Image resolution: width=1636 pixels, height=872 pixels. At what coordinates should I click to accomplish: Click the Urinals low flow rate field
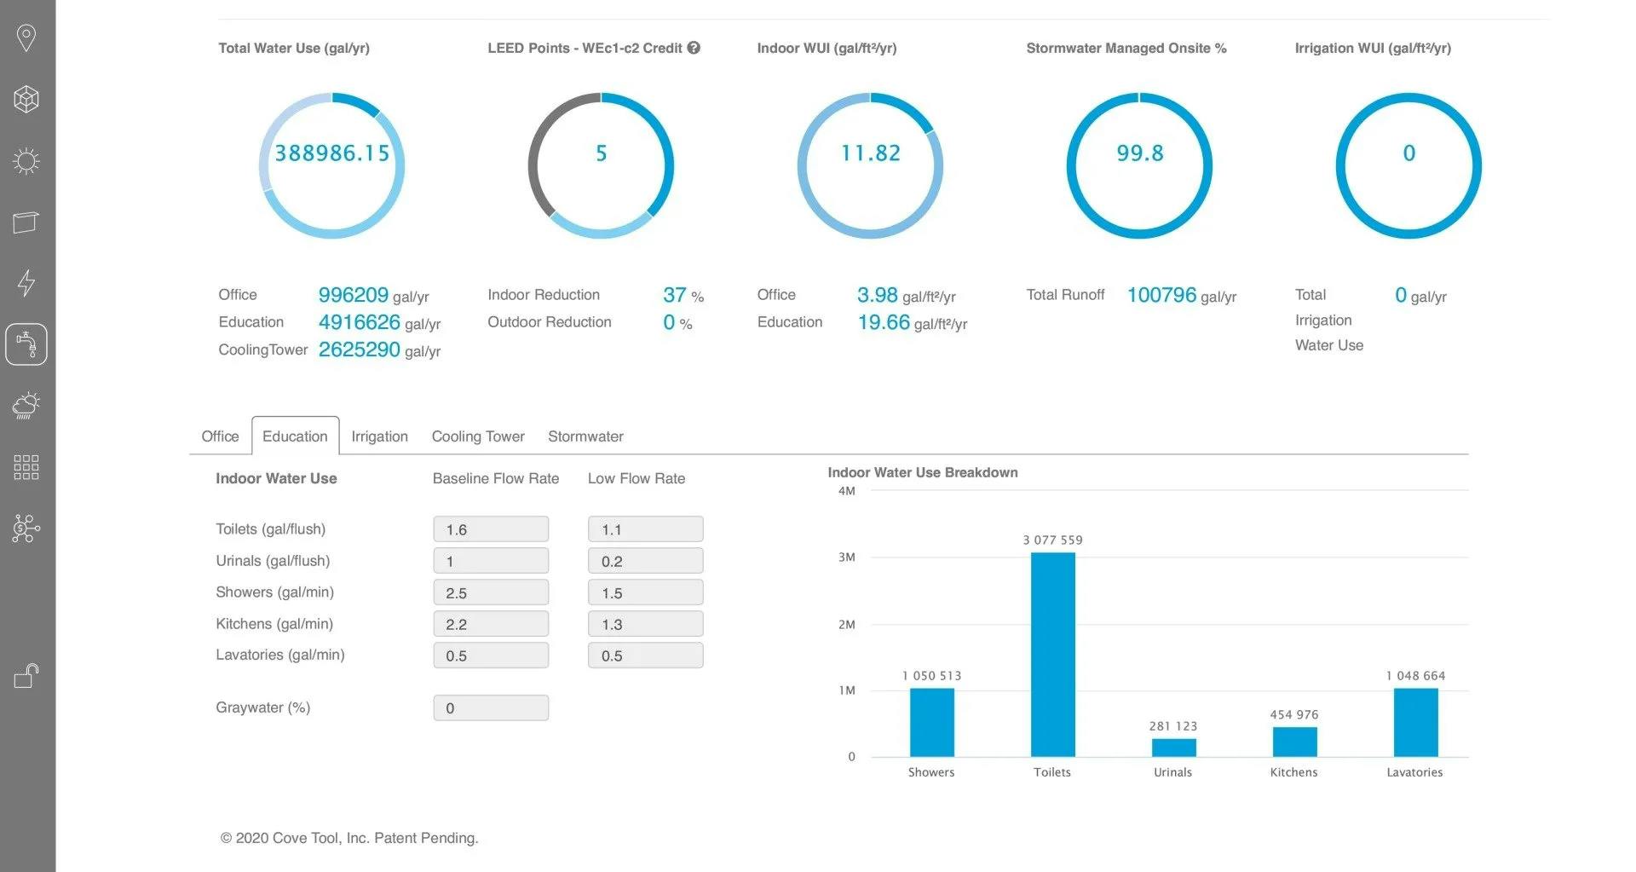[x=646, y=561]
